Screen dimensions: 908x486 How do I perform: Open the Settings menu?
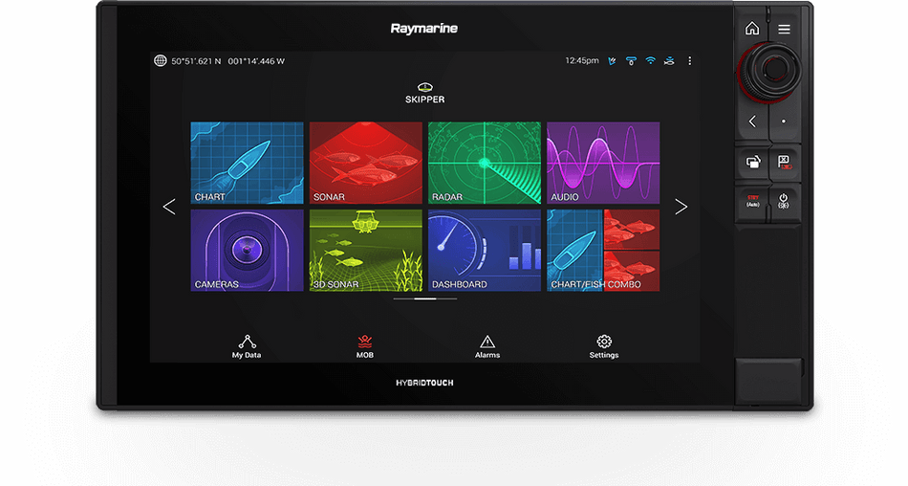tap(604, 345)
